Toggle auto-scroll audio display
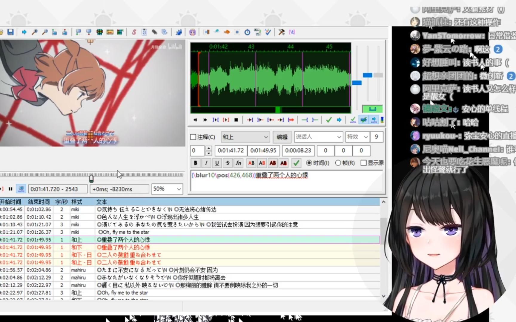 click(374, 120)
